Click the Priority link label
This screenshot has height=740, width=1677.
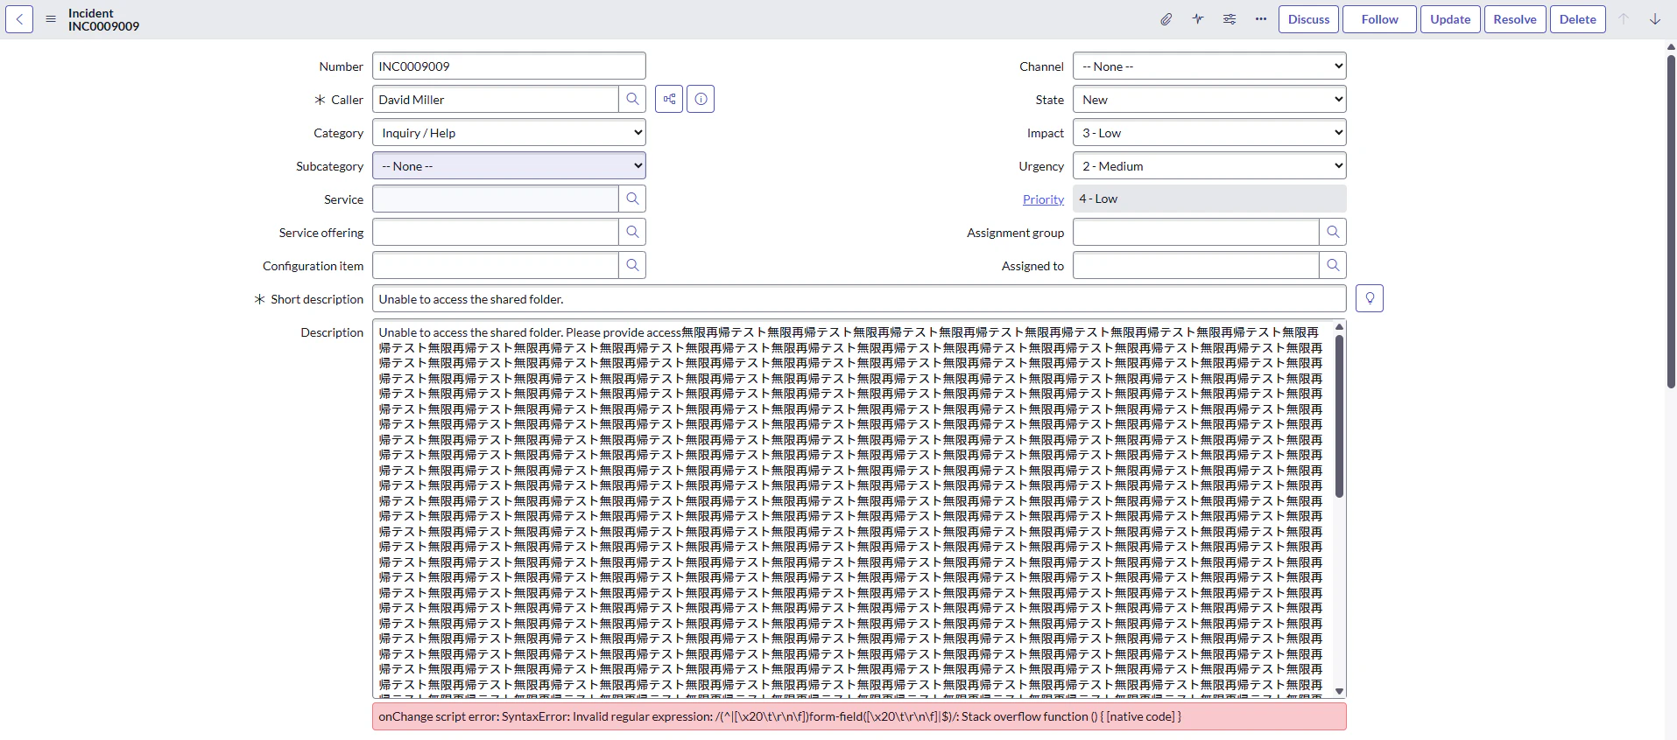[1043, 199]
